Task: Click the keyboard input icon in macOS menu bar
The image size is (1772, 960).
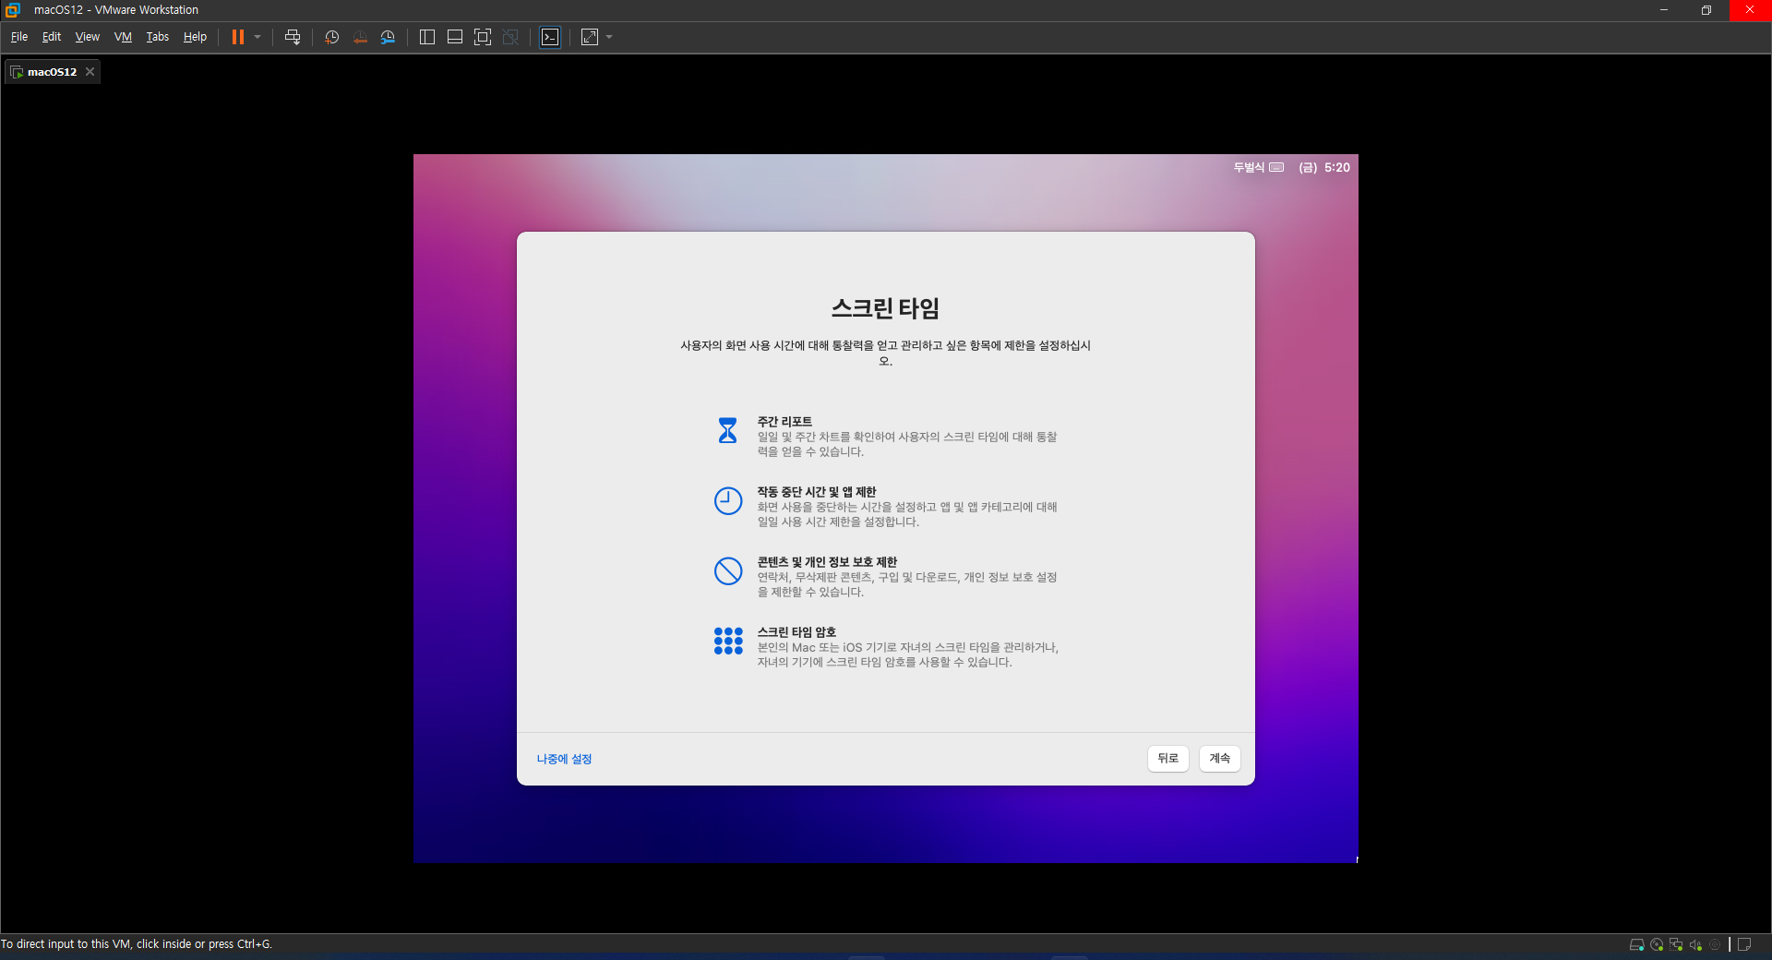Action: pyautogui.click(x=1276, y=167)
